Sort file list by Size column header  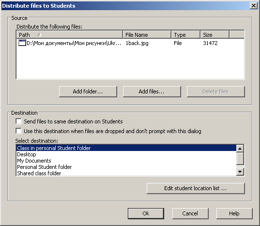(x=215, y=35)
